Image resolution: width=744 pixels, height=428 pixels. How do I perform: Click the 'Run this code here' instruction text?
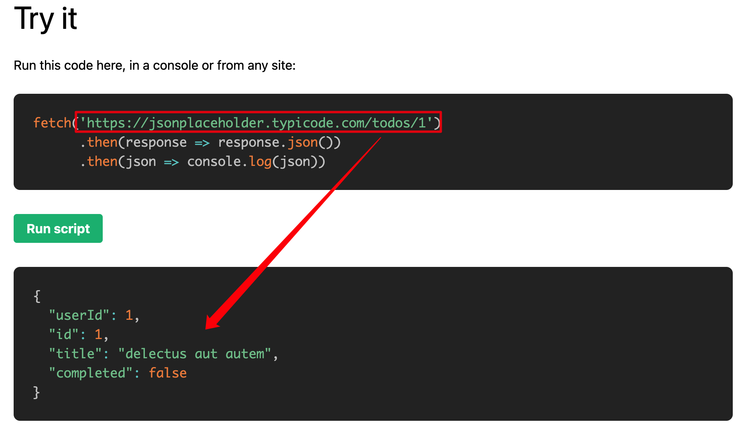click(154, 65)
